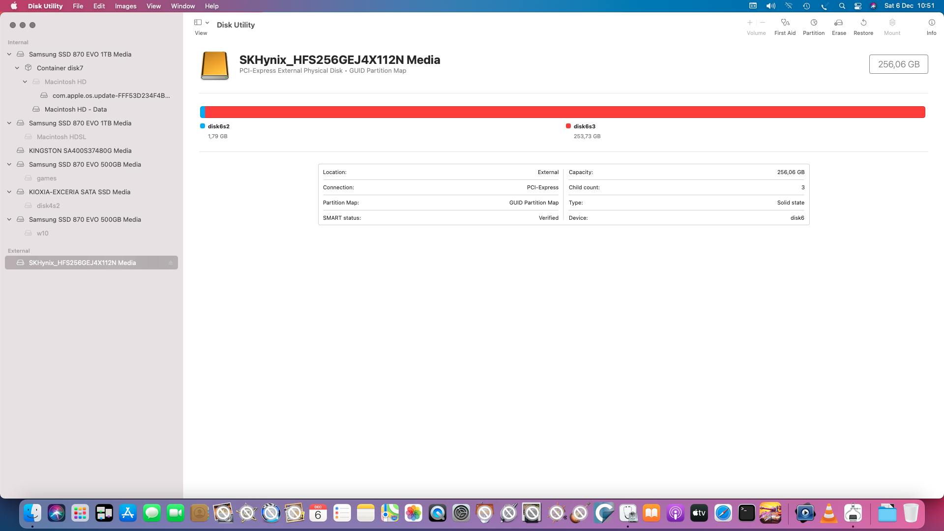
Task: Collapse the KIOXIA-EXCERIA SATA SSD disclosure triangle
Action: (x=9, y=192)
